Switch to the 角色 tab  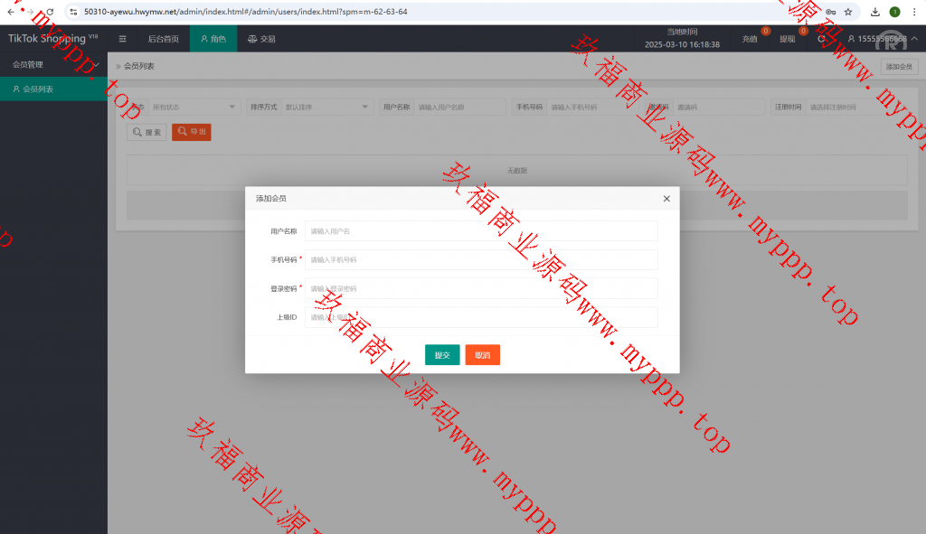pyautogui.click(x=213, y=39)
